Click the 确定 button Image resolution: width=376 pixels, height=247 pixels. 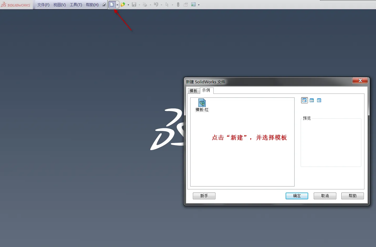tap(297, 196)
